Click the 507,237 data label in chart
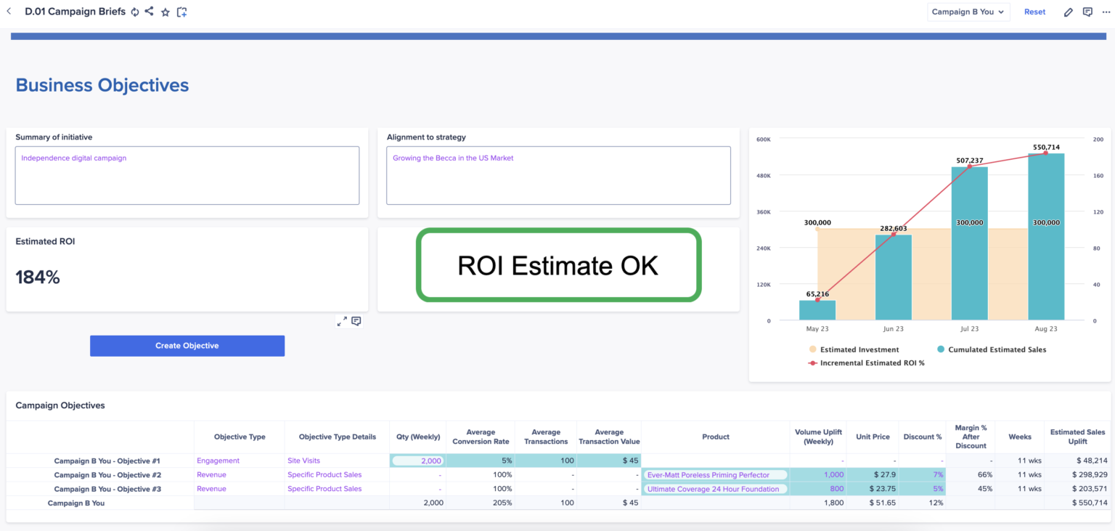 [970, 161]
